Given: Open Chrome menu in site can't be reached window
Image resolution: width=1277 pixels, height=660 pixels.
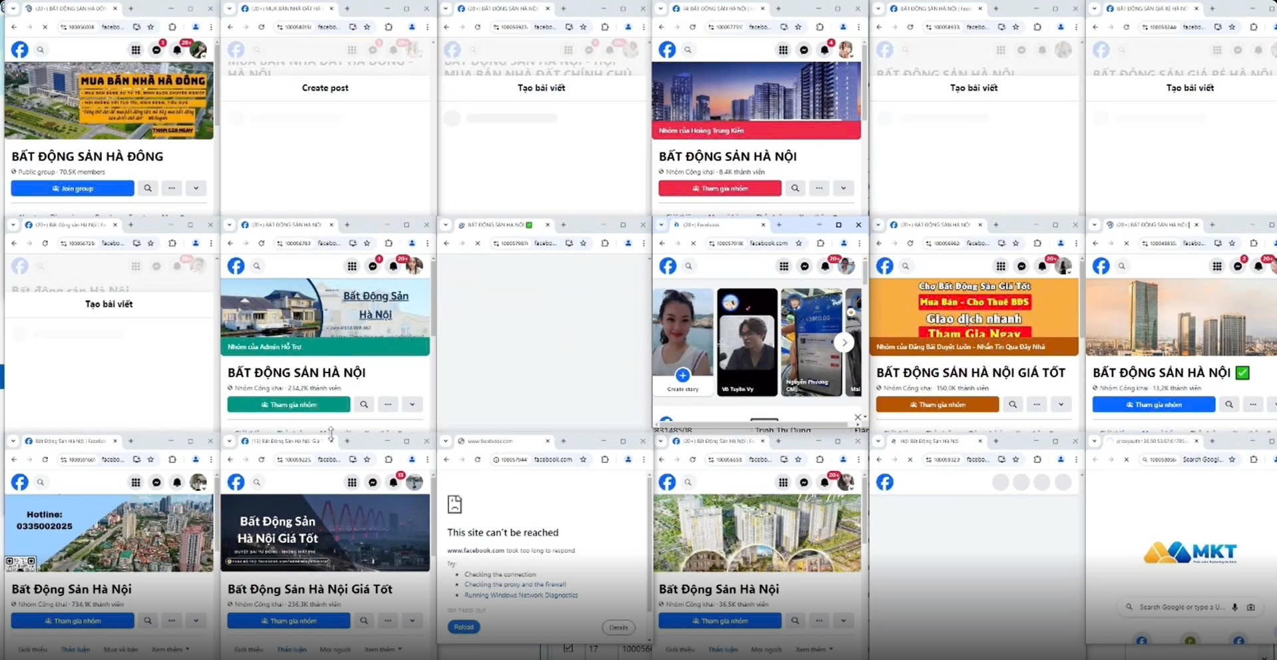Looking at the screenshot, I should point(643,460).
